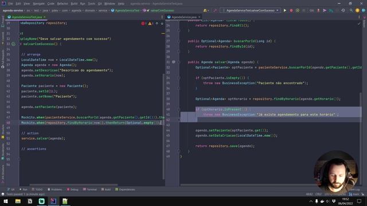Start debugging with the red bug icon
Viewport: 367px width, 206px height.
[291, 10]
